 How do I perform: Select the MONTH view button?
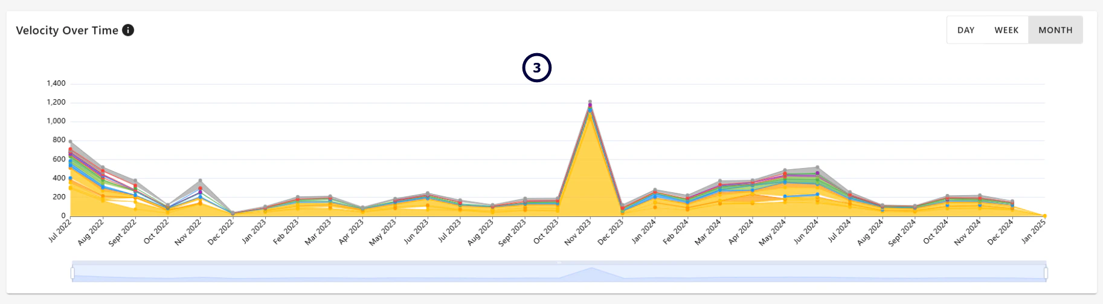pos(1055,30)
